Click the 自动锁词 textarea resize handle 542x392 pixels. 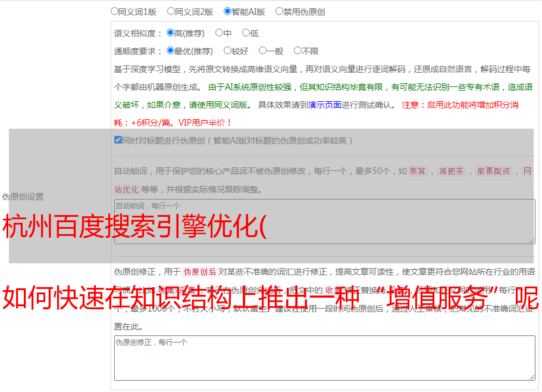coord(532,241)
